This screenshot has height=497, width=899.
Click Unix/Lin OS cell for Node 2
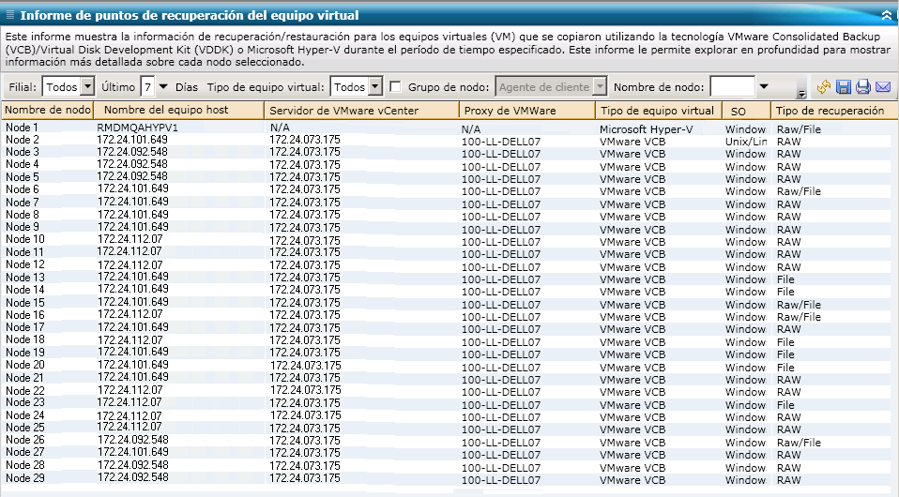[745, 142]
